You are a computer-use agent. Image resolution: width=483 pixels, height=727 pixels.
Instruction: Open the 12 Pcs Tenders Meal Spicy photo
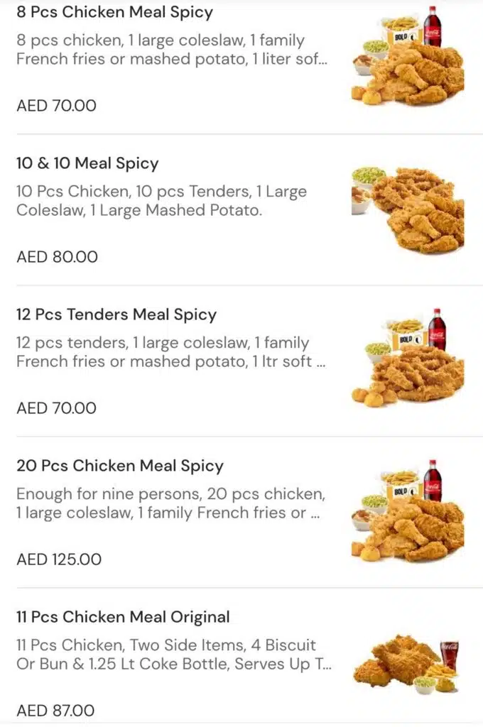tap(408, 358)
